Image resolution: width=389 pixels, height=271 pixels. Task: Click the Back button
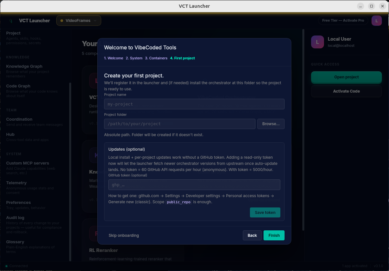tap(252, 236)
